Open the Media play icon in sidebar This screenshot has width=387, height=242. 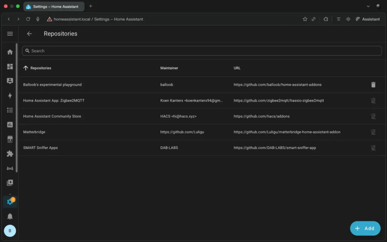coord(10,183)
